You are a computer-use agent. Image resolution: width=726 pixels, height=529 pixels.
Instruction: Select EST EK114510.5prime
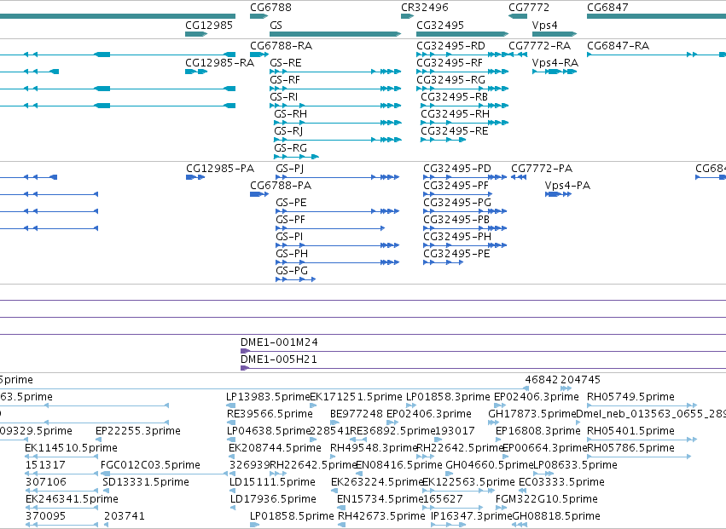71,448
